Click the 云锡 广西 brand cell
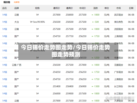The height and width of the screenshot is (103, 137). [x=16, y=65]
